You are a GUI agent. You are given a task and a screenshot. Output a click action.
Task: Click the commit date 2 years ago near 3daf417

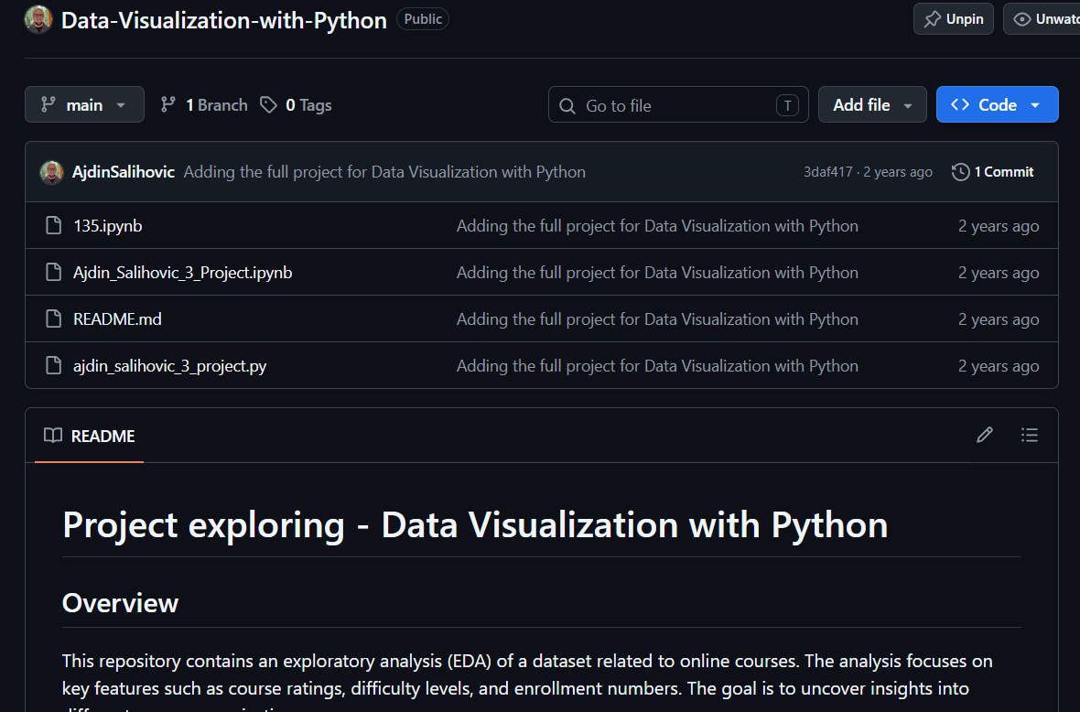(898, 172)
